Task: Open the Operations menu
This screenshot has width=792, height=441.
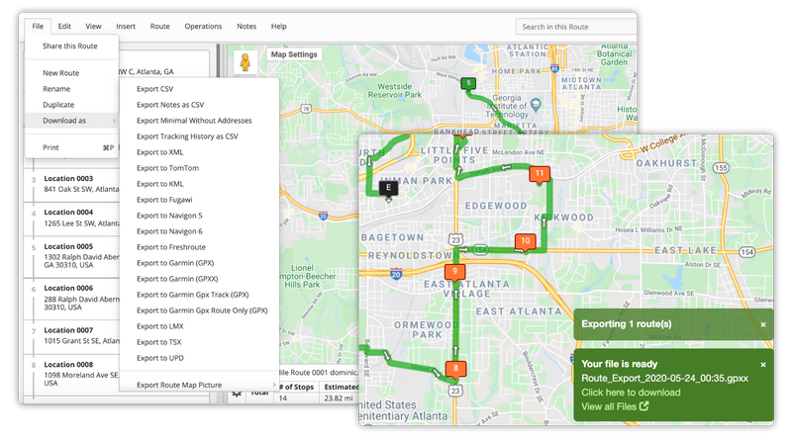Action: pos(203,27)
